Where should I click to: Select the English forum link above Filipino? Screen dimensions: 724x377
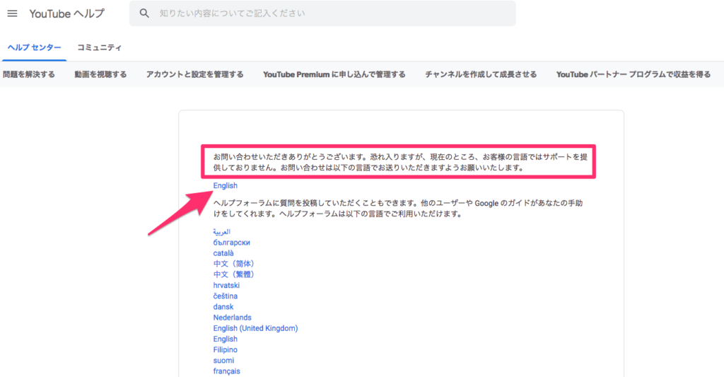pos(226,339)
